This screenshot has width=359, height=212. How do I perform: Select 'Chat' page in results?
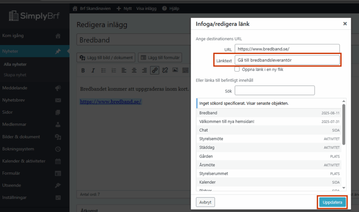click(x=269, y=130)
